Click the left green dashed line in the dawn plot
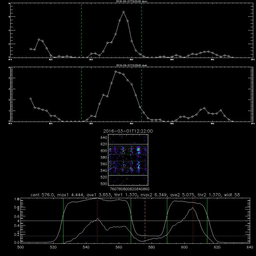 point(81,30)
